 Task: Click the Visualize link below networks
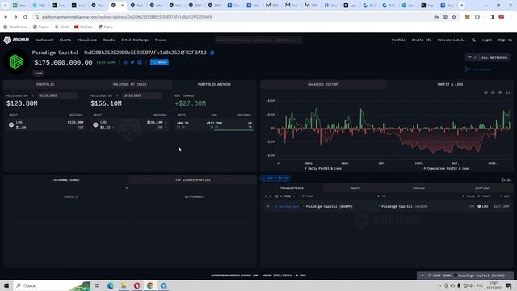tap(477, 70)
